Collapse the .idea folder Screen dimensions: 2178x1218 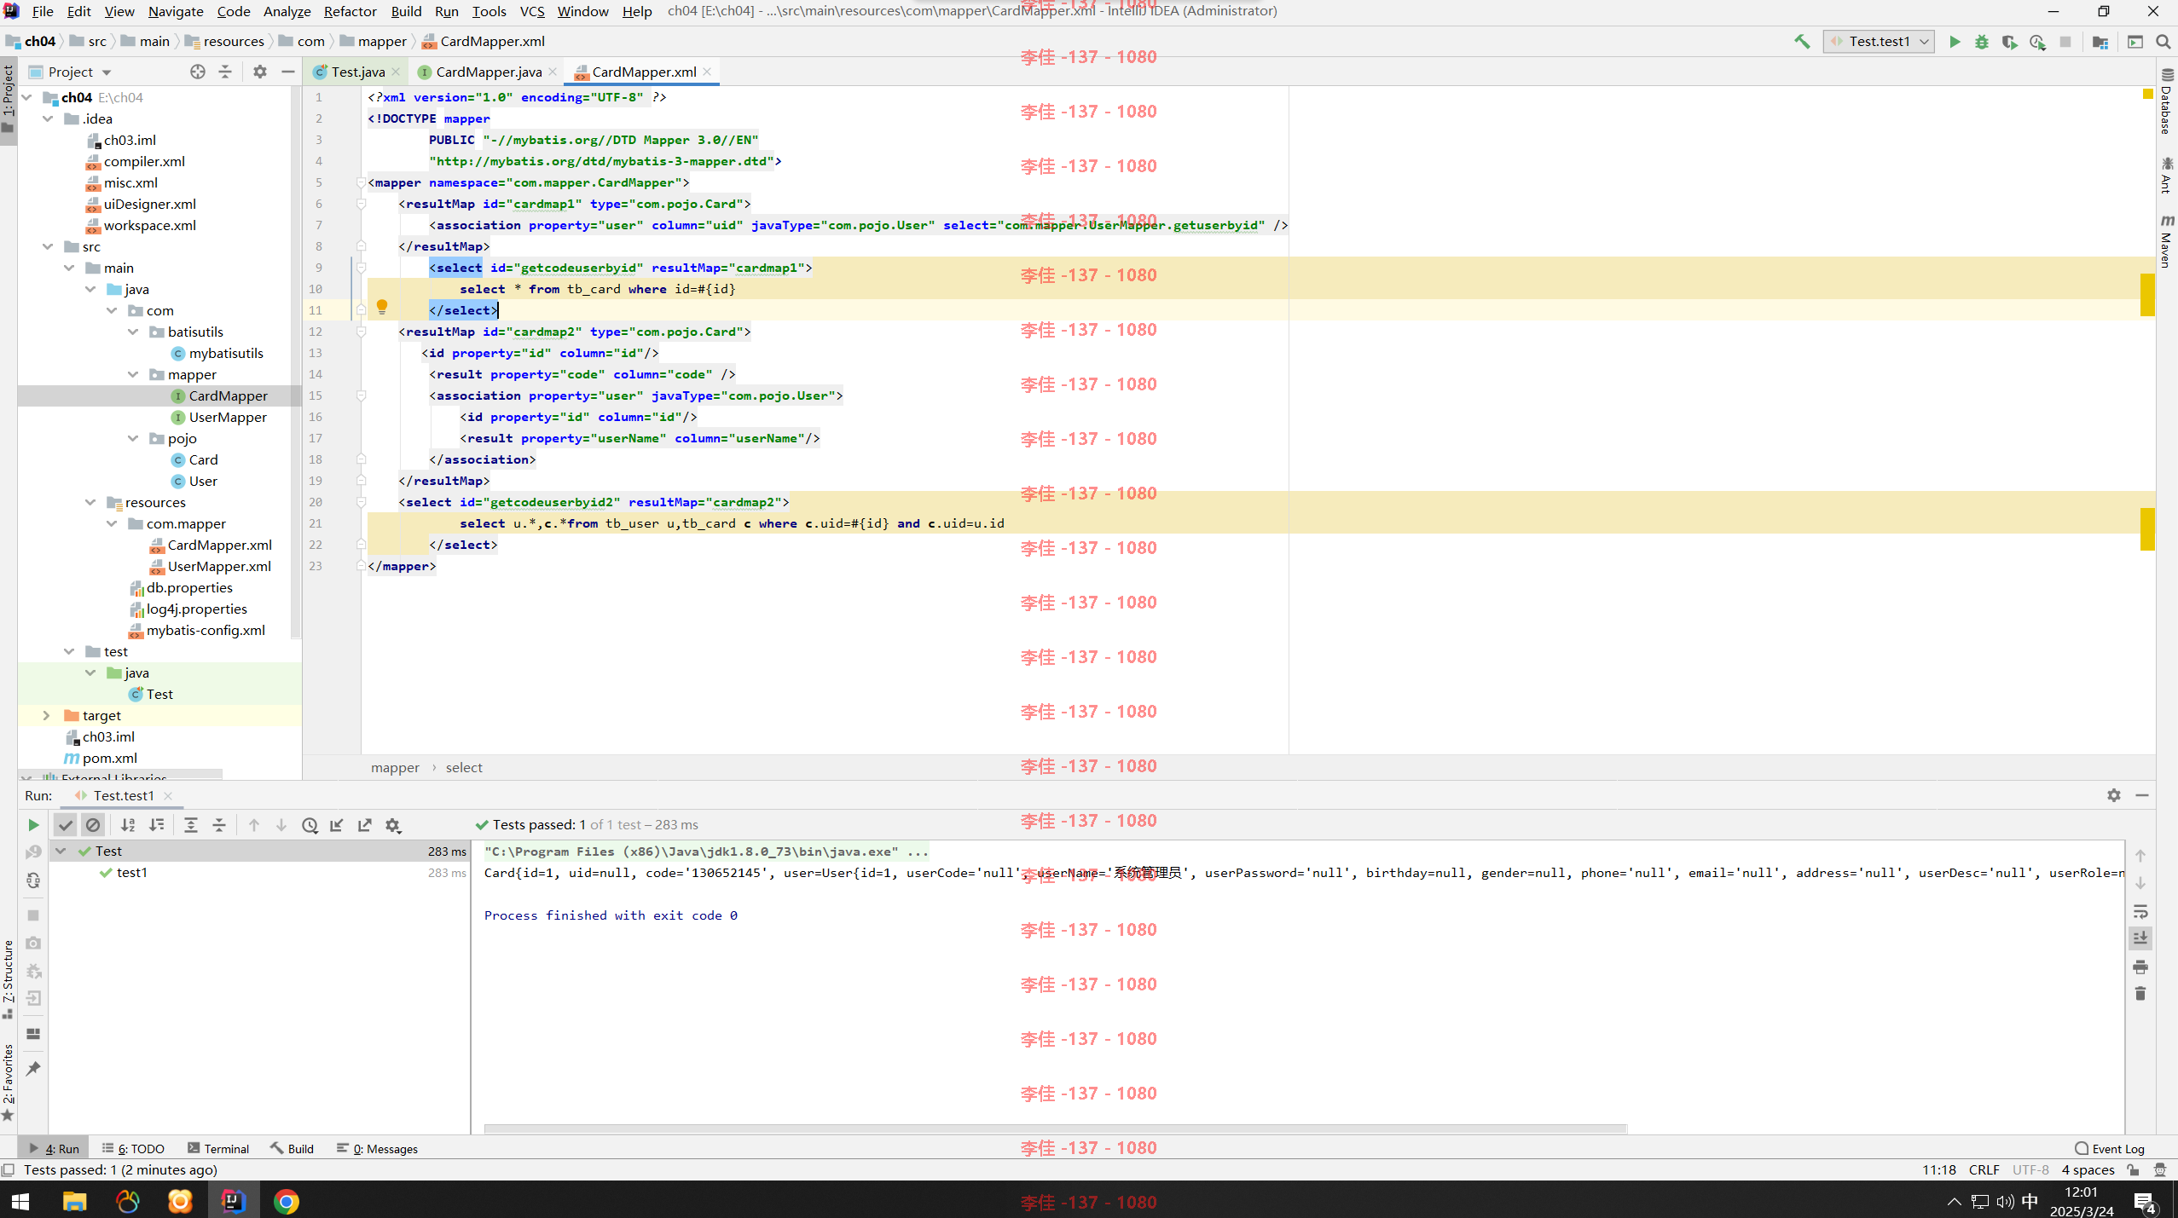[x=49, y=118]
